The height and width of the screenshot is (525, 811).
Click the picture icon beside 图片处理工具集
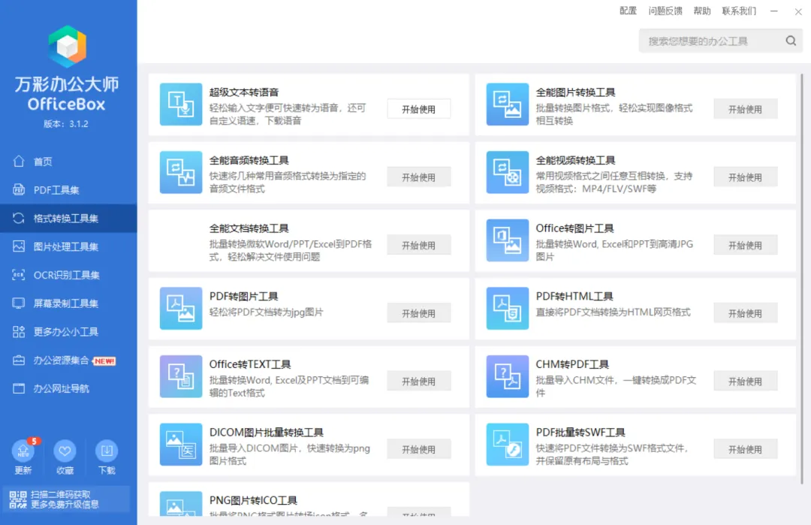tap(19, 246)
